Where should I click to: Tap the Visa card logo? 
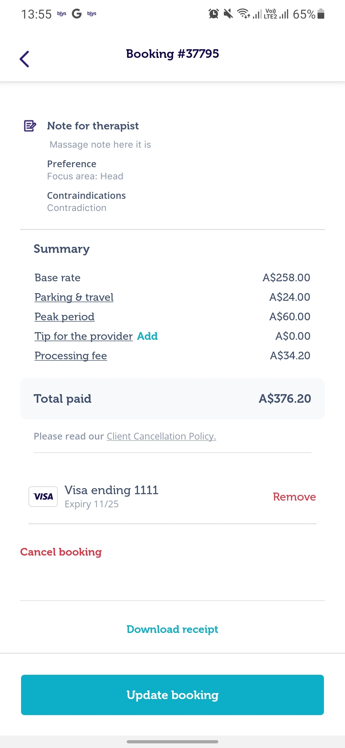pos(43,496)
